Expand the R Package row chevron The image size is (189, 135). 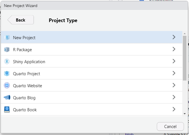click(174, 49)
